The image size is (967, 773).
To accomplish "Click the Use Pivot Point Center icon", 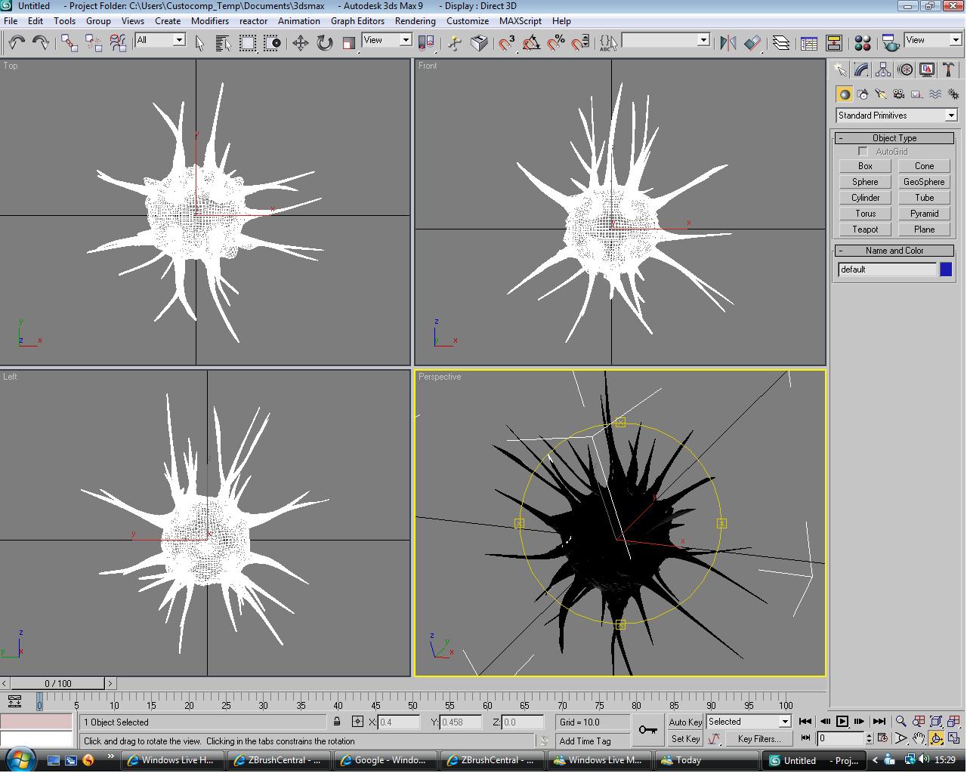I will [426, 43].
